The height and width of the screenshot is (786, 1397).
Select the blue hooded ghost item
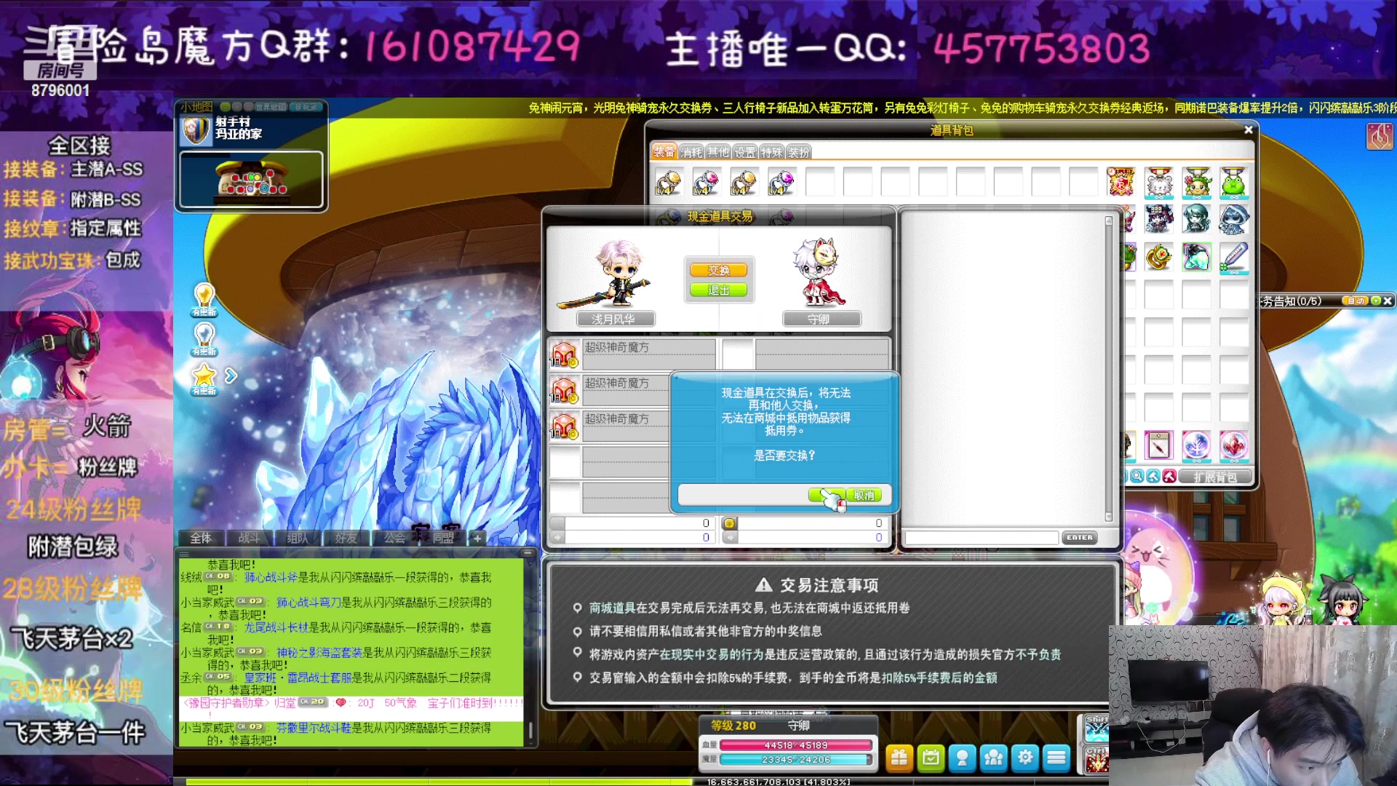(1235, 219)
